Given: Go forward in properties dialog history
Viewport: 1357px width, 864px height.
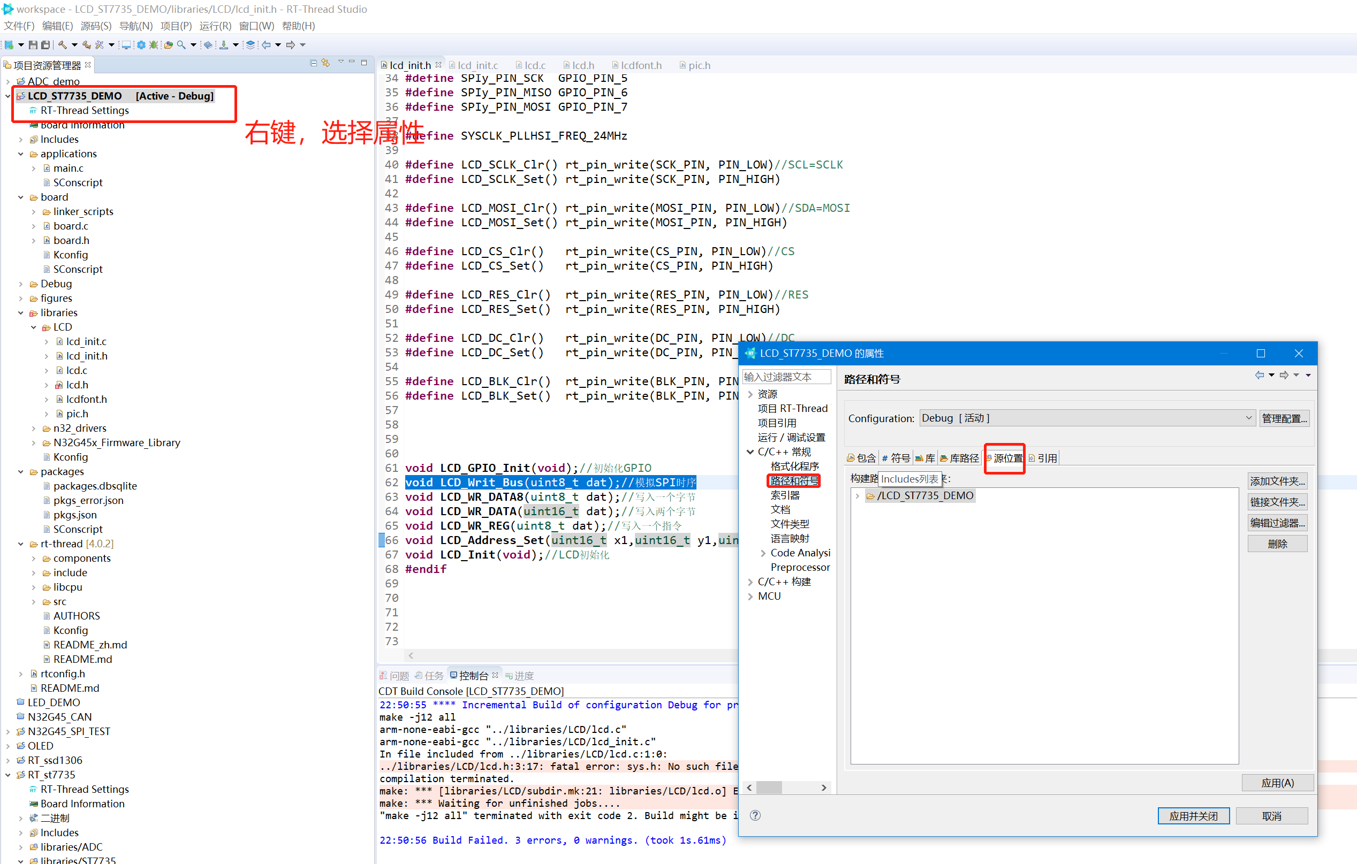Looking at the screenshot, I should coord(1284,375).
